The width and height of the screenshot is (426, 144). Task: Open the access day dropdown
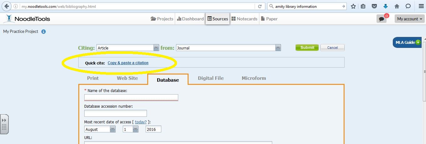(130, 129)
